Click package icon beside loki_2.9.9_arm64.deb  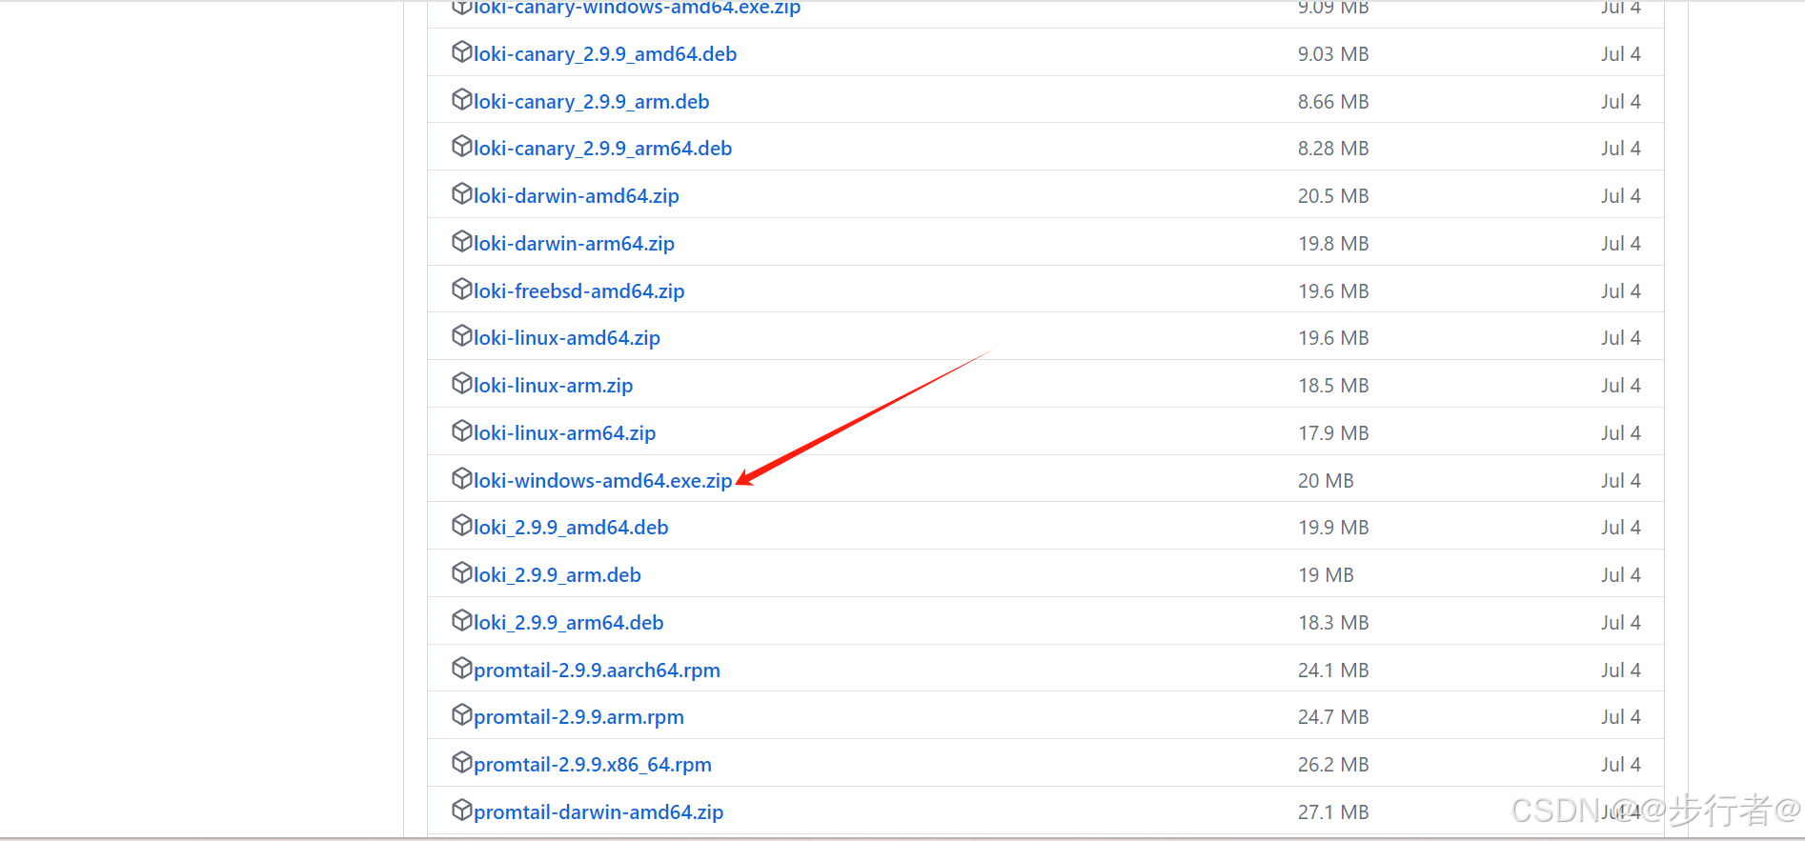click(x=462, y=620)
